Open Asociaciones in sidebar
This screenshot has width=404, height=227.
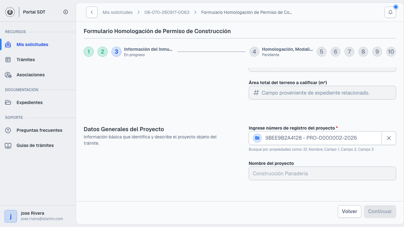(x=38, y=75)
